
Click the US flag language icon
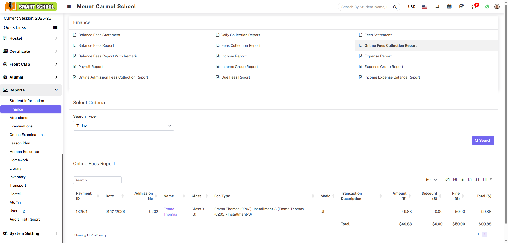click(x=424, y=7)
